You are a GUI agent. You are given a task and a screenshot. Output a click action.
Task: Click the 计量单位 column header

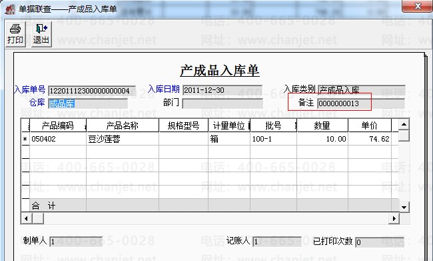pos(229,125)
